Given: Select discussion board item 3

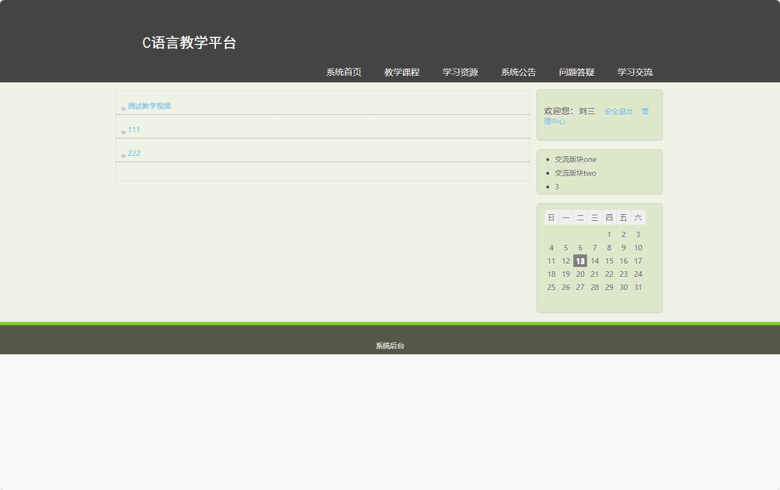Looking at the screenshot, I should click(x=556, y=186).
